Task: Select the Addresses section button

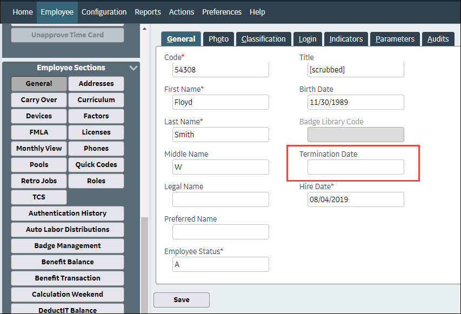Action: (x=96, y=84)
